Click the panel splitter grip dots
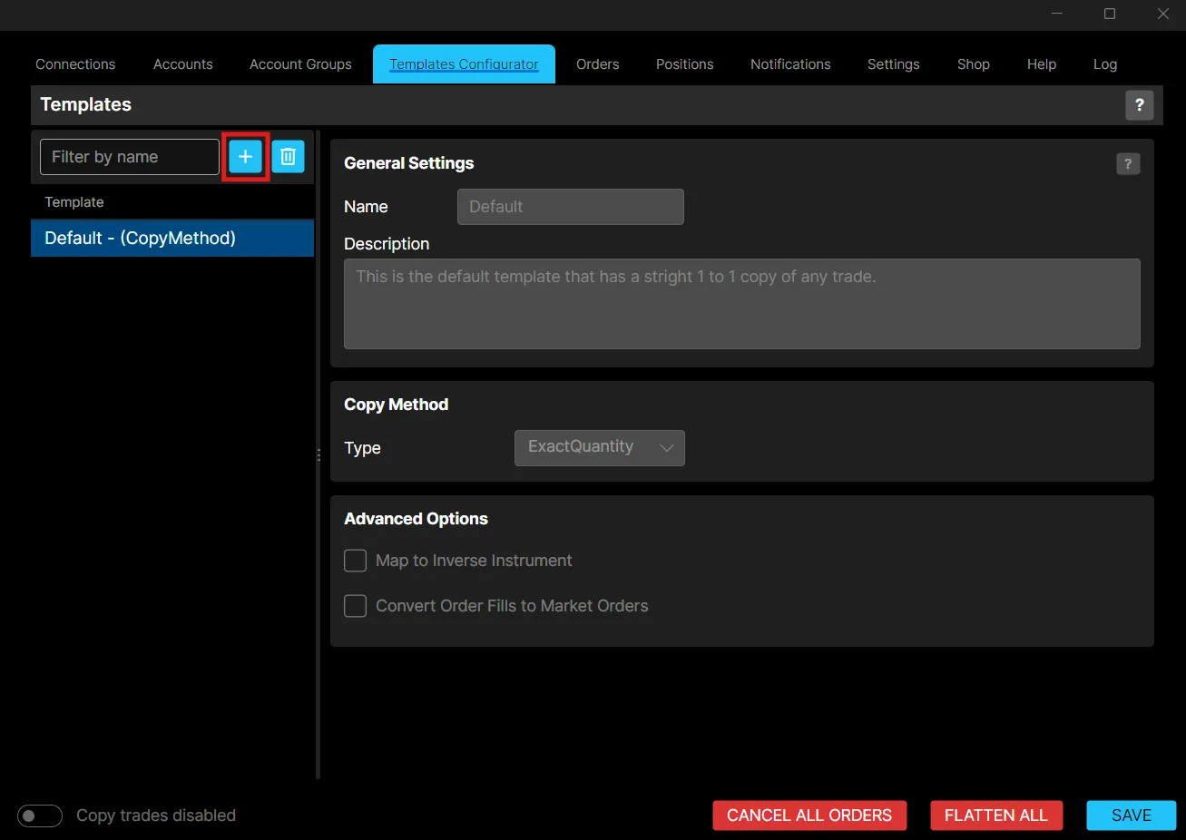This screenshot has width=1186, height=840. [319, 454]
